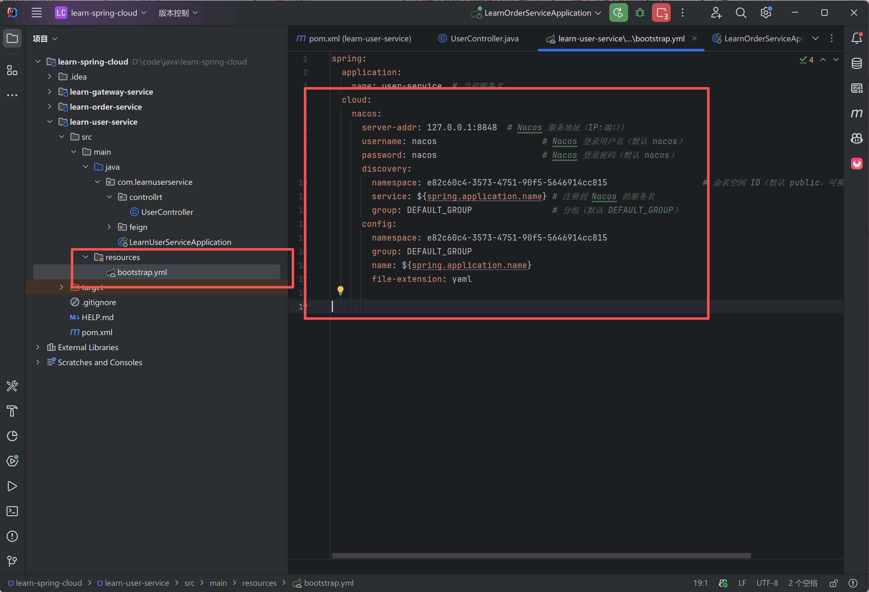This screenshot has height=592, width=869.
Task: Open 项目 view mode dropdown
Action: click(x=45, y=39)
